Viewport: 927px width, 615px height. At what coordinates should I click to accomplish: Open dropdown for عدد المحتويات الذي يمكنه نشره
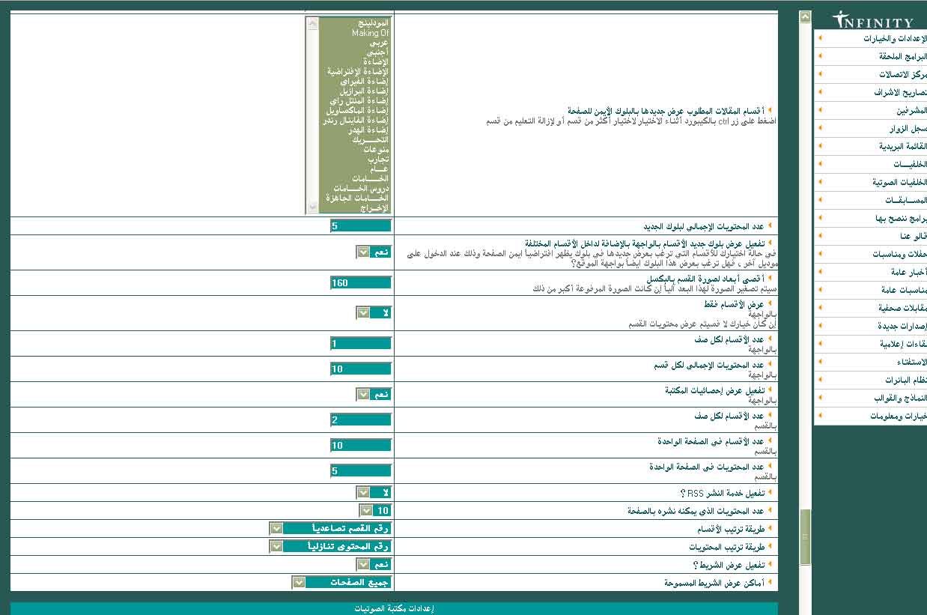(x=375, y=510)
